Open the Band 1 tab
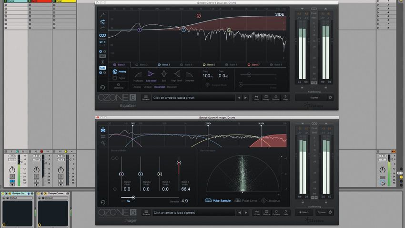Screen dimensions: 405x228 point(120,64)
